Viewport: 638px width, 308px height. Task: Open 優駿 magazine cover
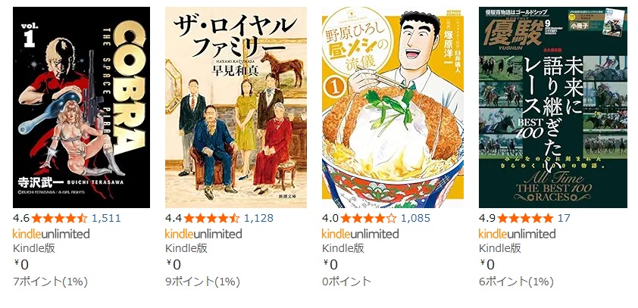(x=553, y=107)
